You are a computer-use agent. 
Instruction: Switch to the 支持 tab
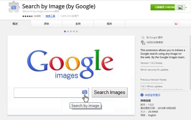(x=78, y=24)
